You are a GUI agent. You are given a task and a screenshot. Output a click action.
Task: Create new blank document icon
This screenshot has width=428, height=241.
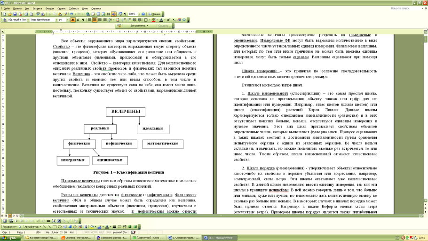coord(4,14)
